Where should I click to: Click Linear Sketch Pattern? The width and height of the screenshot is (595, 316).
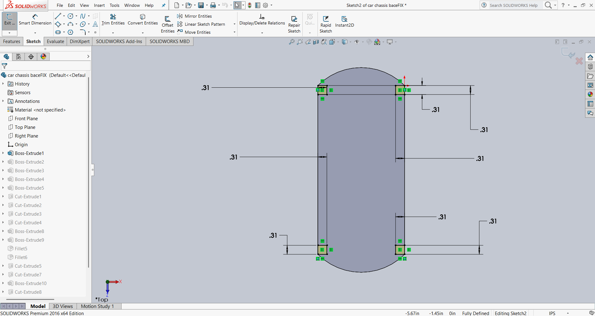tap(201, 24)
